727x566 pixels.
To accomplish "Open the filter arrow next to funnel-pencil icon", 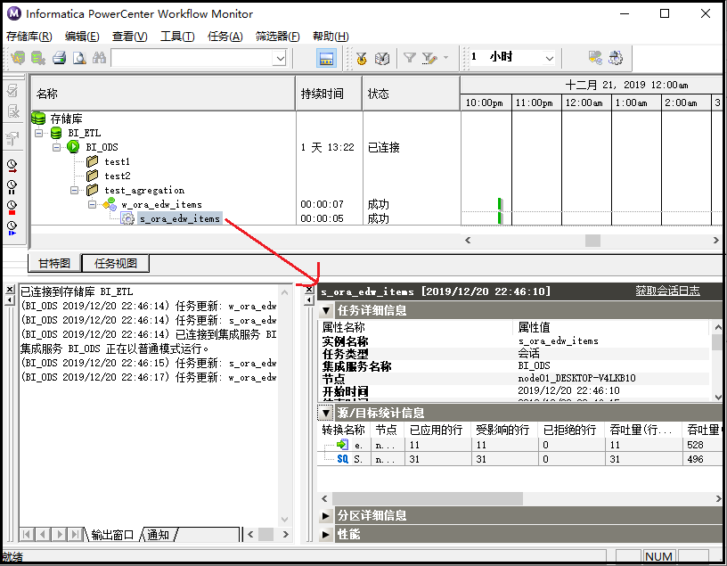I will (446, 58).
